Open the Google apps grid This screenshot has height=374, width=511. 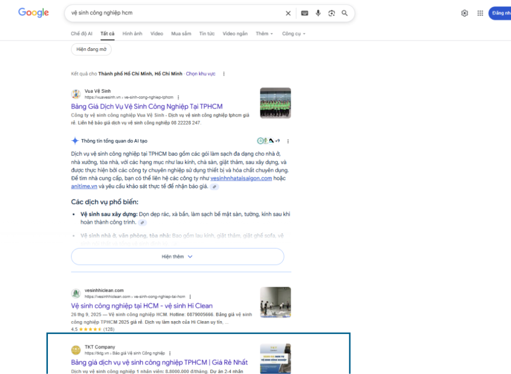(480, 13)
